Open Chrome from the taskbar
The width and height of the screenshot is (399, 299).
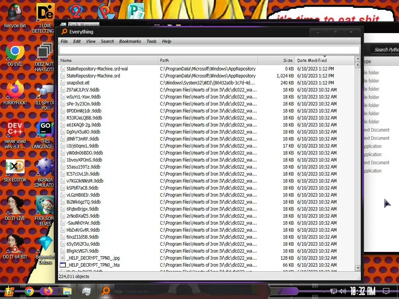[x=29, y=291]
